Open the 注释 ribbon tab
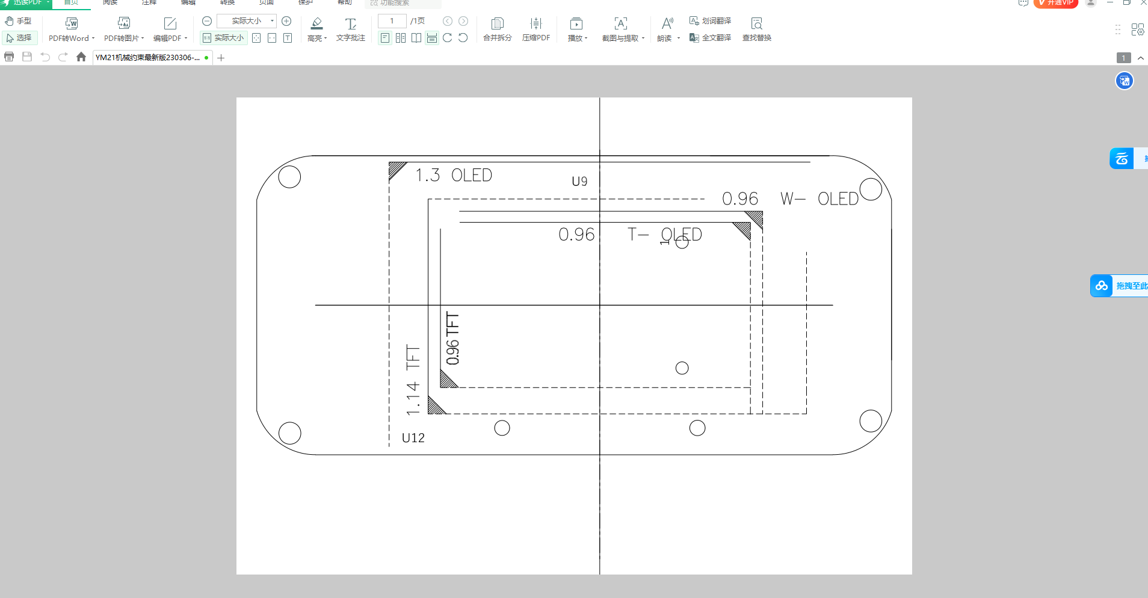The image size is (1148, 598). click(149, 2)
